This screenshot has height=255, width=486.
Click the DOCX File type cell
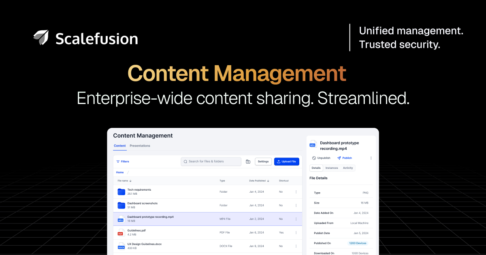226,246
